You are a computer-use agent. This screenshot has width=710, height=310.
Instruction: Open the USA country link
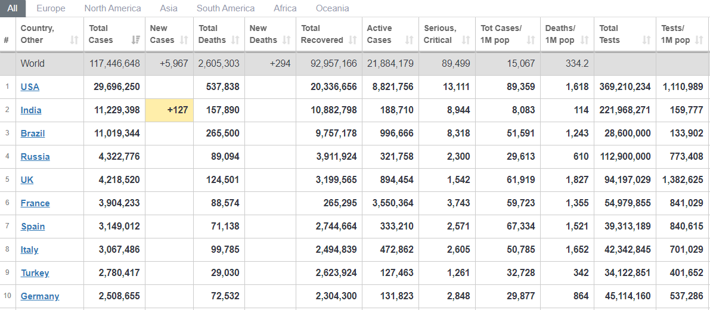coord(30,87)
